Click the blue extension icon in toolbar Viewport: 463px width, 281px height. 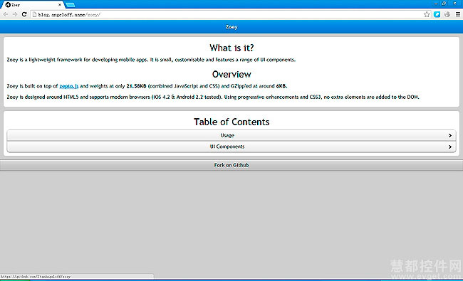tap(437, 14)
